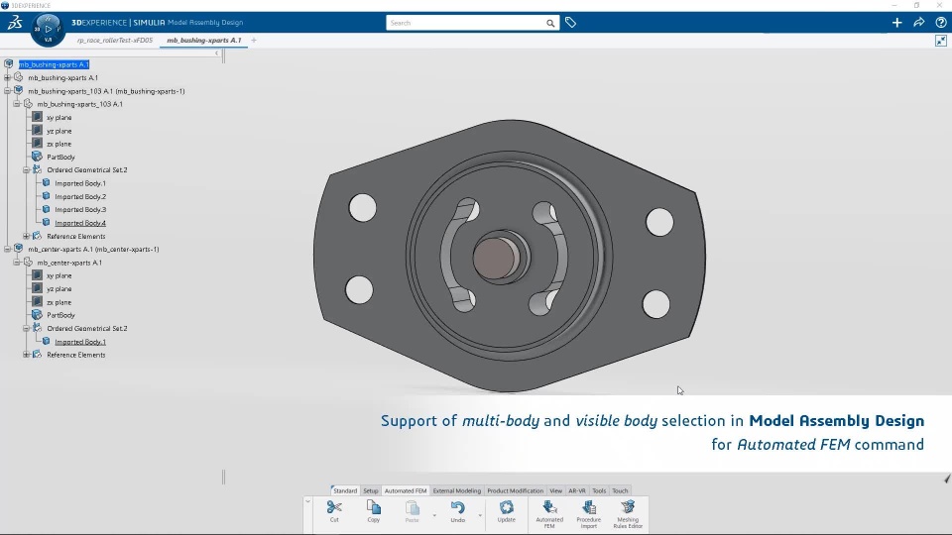Collapse mb_center-xparts A.1 (mb_center-xparts-1) node
This screenshot has width=952, height=535.
click(x=7, y=249)
